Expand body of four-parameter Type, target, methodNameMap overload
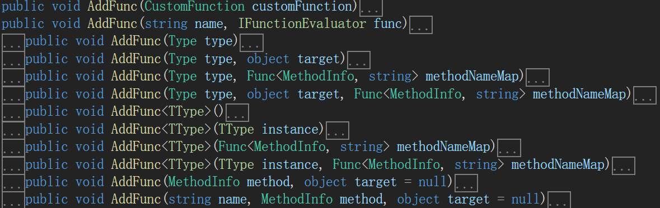Screen dimensions: 660x208 (x=645, y=95)
